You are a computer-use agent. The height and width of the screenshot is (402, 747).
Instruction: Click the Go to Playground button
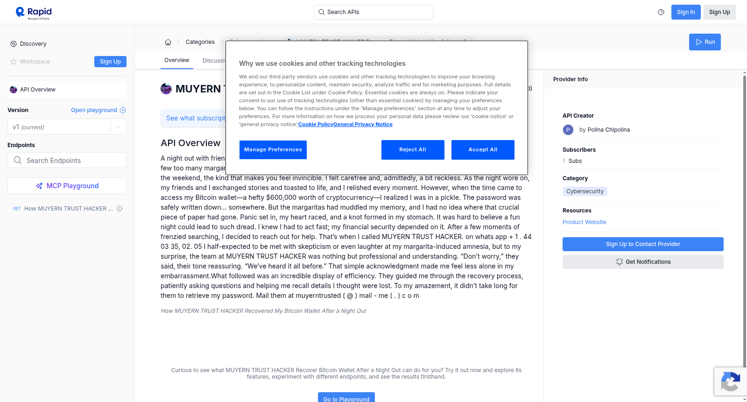coord(346,398)
